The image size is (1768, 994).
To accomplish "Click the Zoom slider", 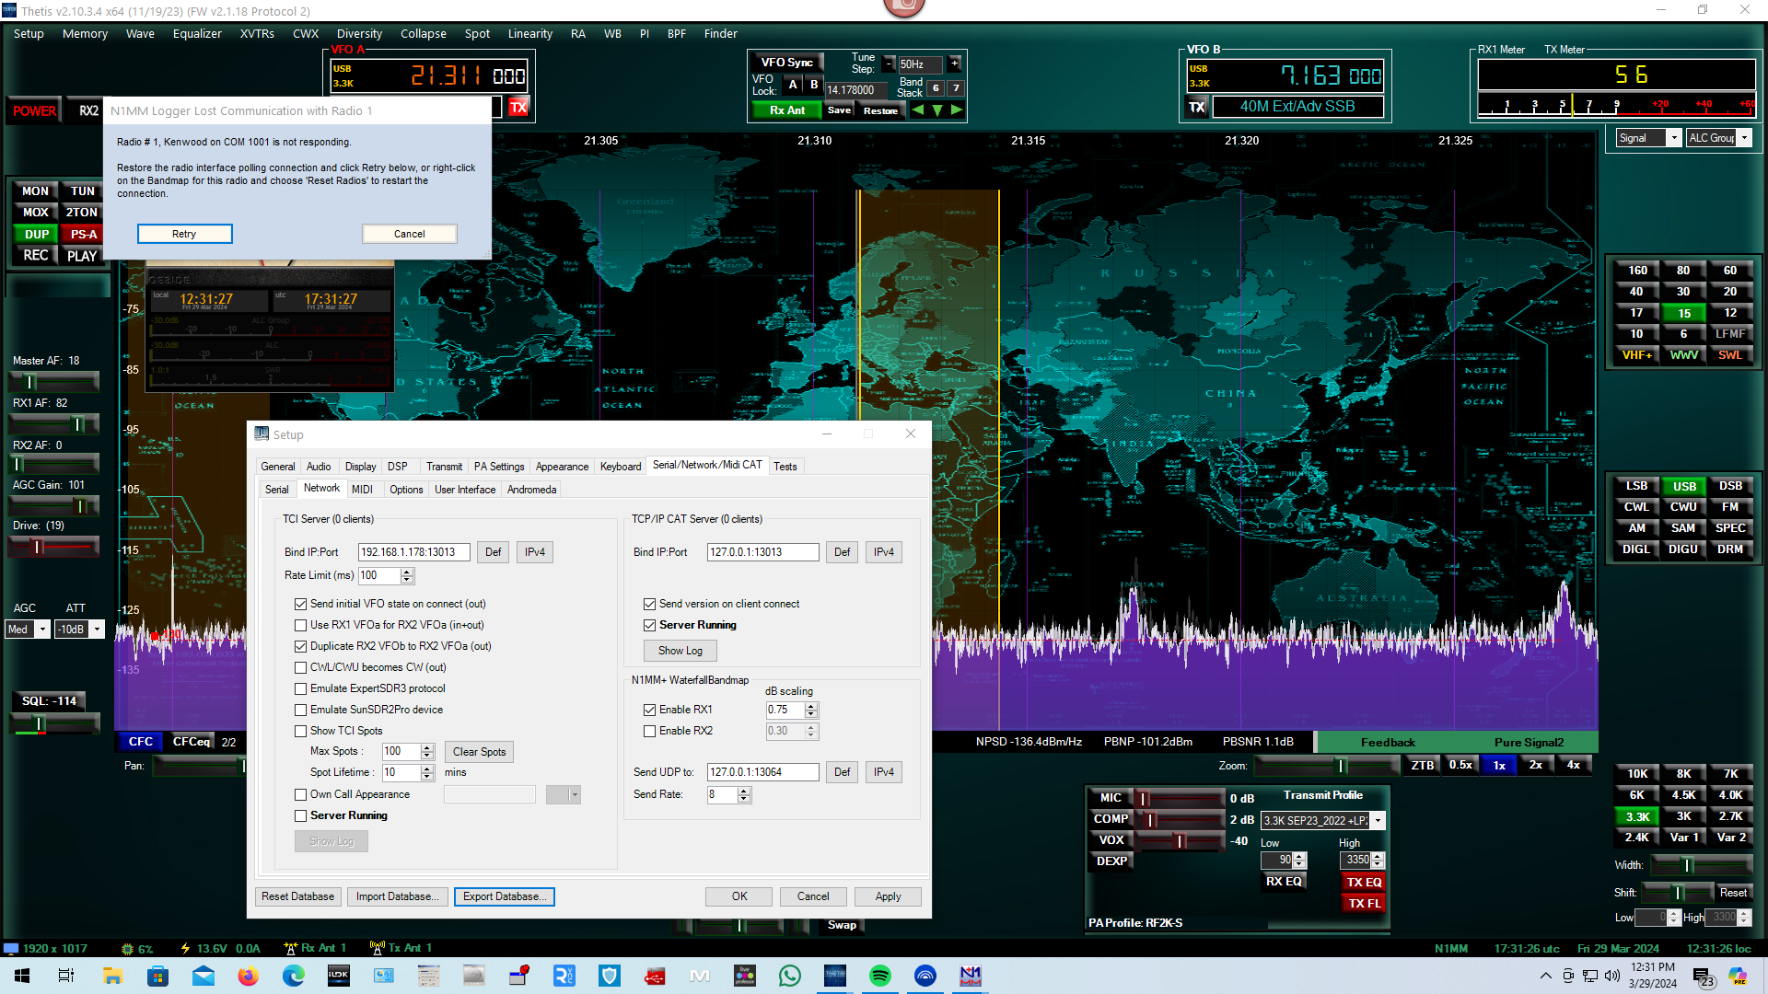I will click(1329, 766).
